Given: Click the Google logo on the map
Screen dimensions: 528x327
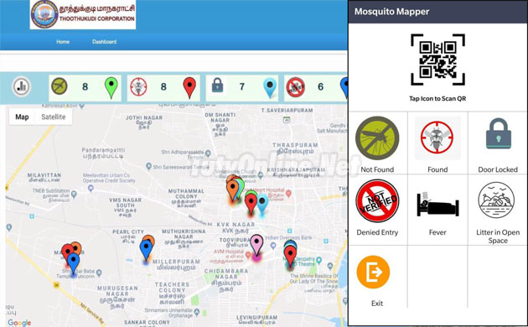Looking at the screenshot, I should click(x=19, y=322).
